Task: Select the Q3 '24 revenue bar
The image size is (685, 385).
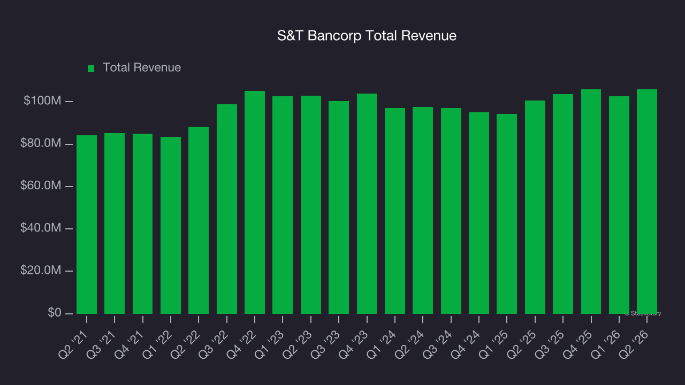Action: coord(451,211)
